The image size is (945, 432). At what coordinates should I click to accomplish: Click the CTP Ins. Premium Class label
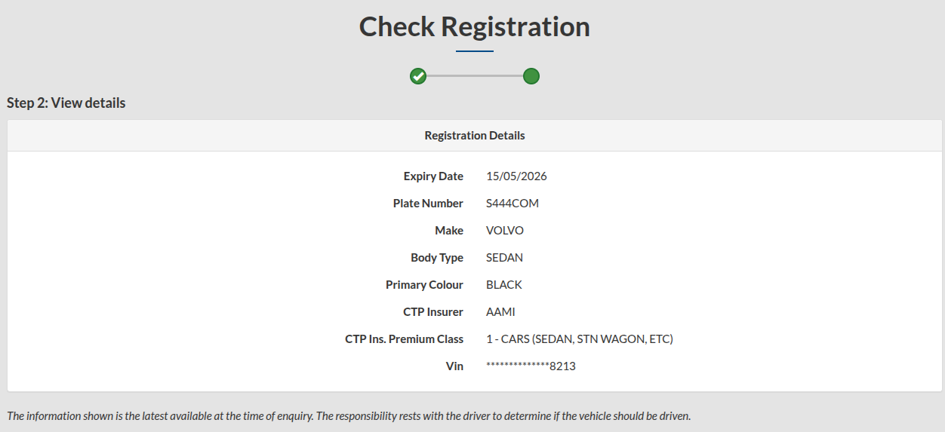tap(404, 339)
